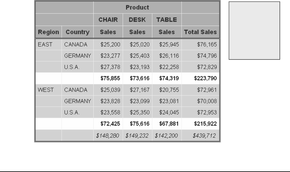
Task: Click the grand total $439,712 cell
Action: point(206,135)
